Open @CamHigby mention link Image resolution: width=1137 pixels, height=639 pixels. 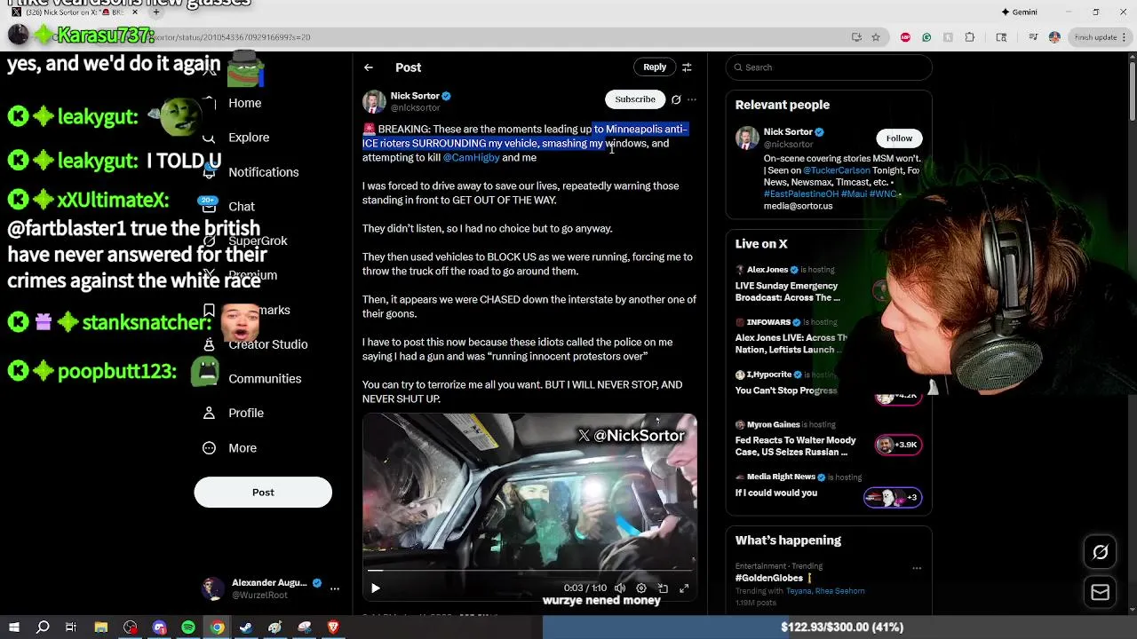(471, 158)
